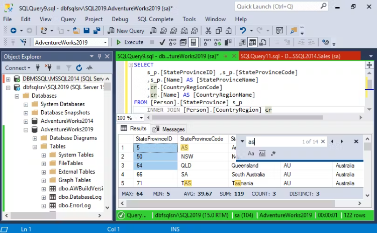Go to previous search match arrow

pyautogui.click(x=332, y=141)
